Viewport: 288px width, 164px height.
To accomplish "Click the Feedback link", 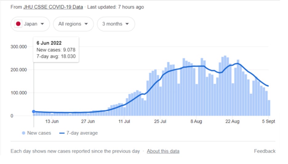I will (265, 151).
